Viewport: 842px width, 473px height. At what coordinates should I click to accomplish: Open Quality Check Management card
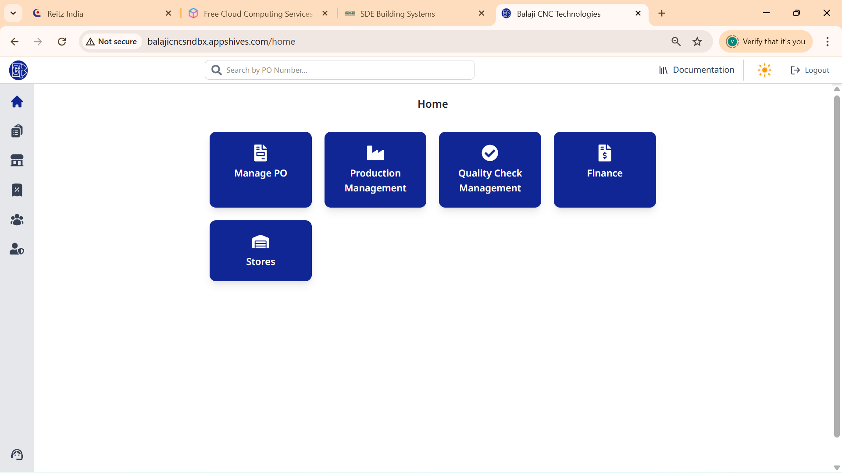tap(490, 169)
